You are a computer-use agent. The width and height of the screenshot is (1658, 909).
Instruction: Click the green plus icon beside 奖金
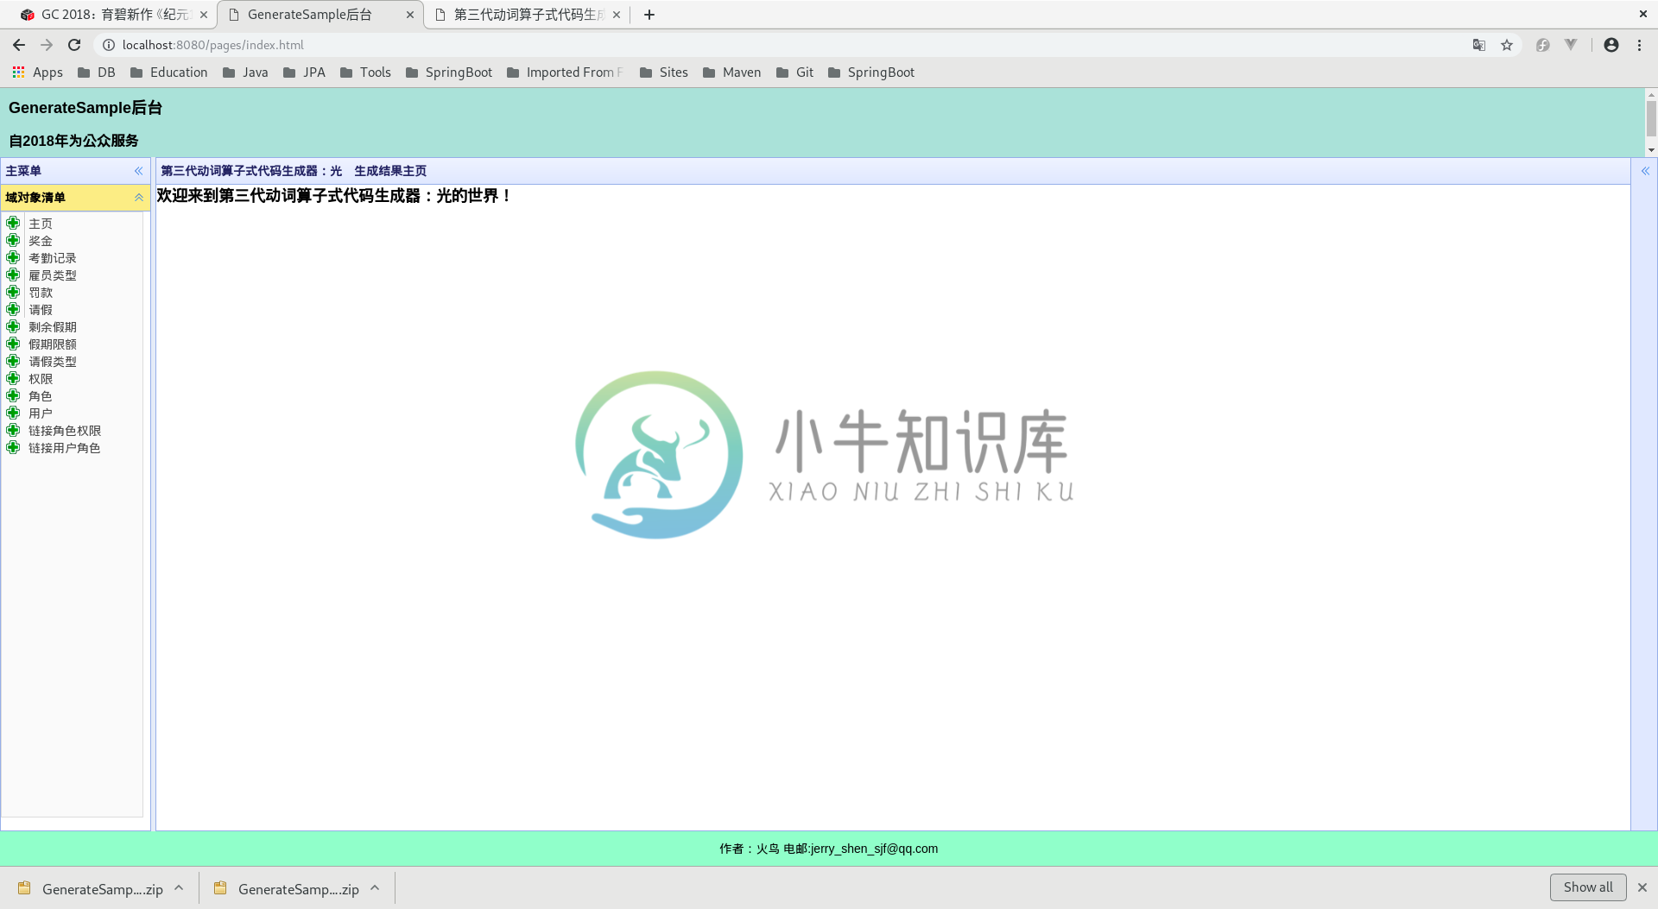13,240
